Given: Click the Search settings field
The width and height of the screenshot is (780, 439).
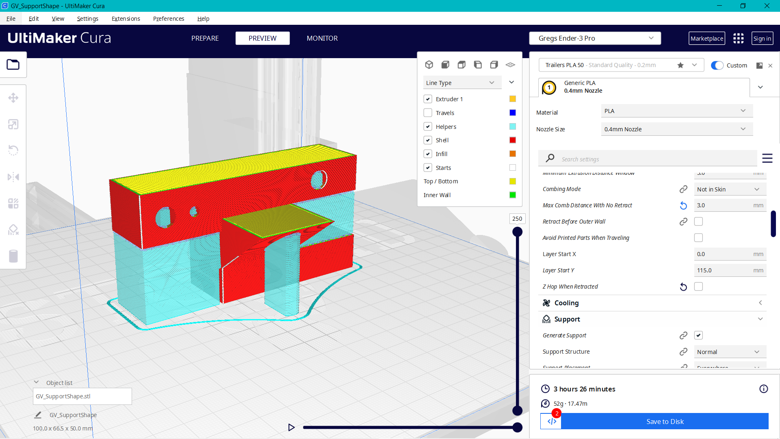Looking at the screenshot, I should click(x=648, y=159).
